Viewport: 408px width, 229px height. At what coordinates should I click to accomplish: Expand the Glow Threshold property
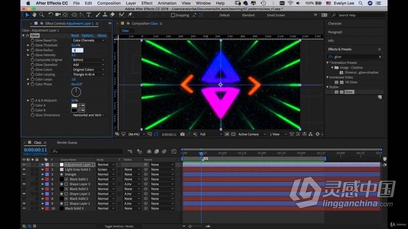point(28,45)
